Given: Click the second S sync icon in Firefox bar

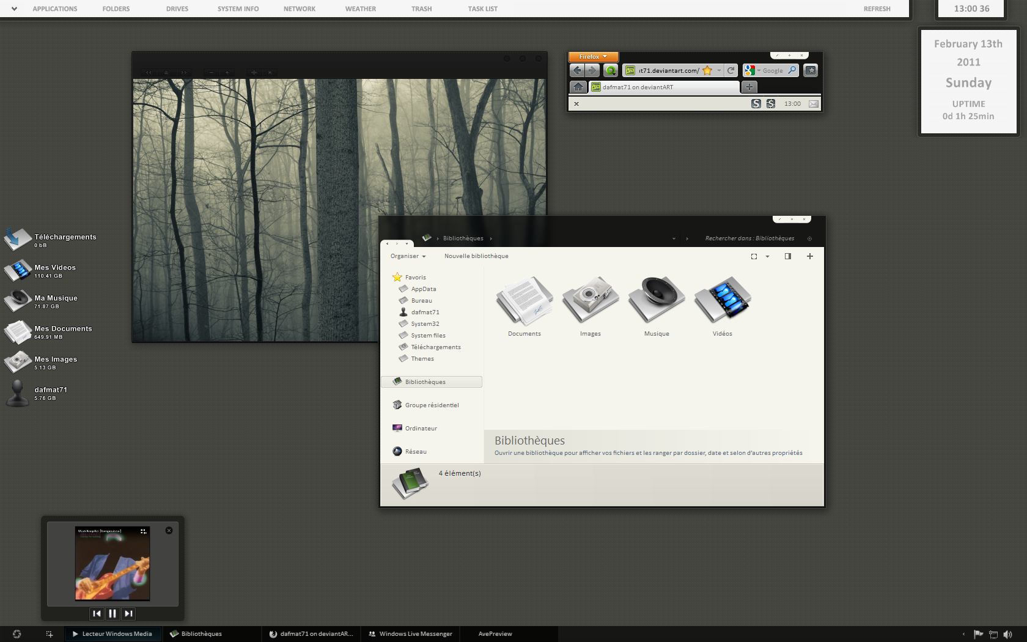Looking at the screenshot, I should [771, 104].
